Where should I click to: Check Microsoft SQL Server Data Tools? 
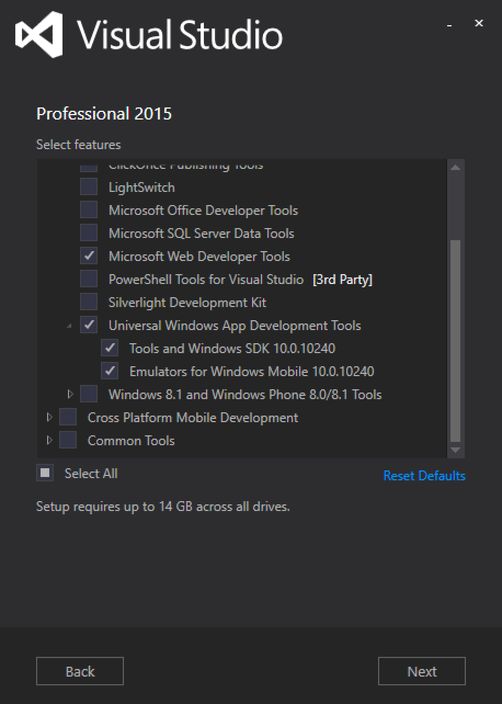click(x=88, y=232)
